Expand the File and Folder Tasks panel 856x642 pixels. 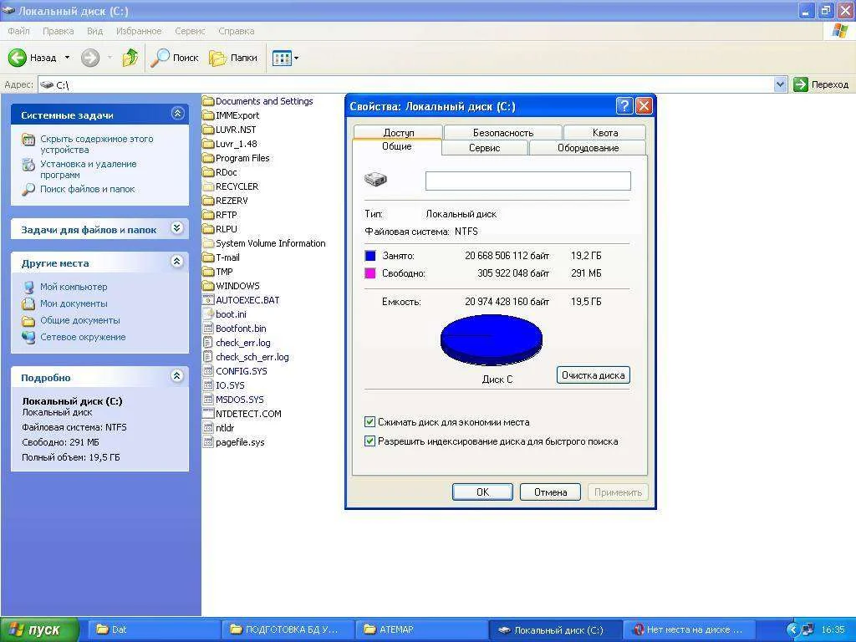(x=177, y=228)
